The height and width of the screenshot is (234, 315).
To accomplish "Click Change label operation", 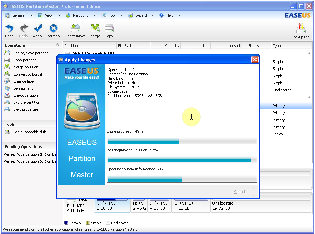I will point(24,81).
